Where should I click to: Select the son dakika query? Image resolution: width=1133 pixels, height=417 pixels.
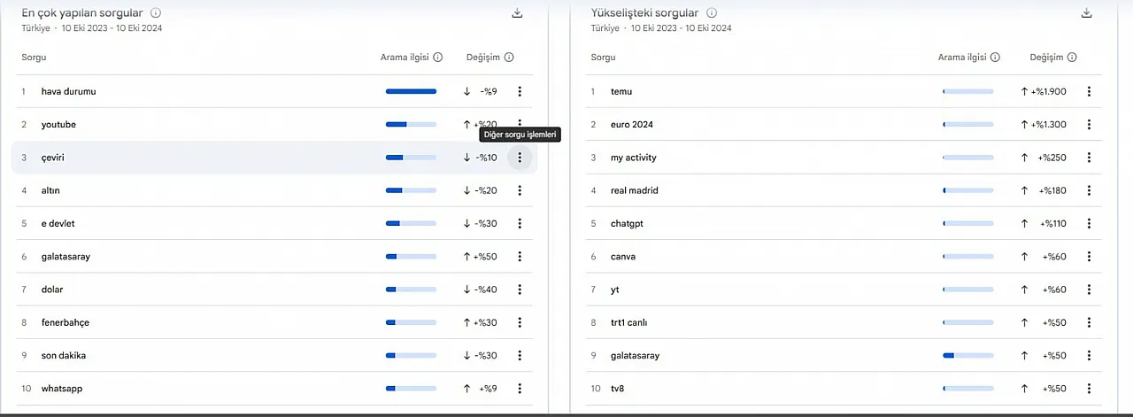[63, 355]
